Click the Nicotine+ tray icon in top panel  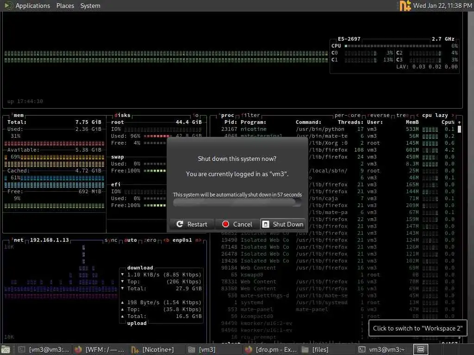405,6
